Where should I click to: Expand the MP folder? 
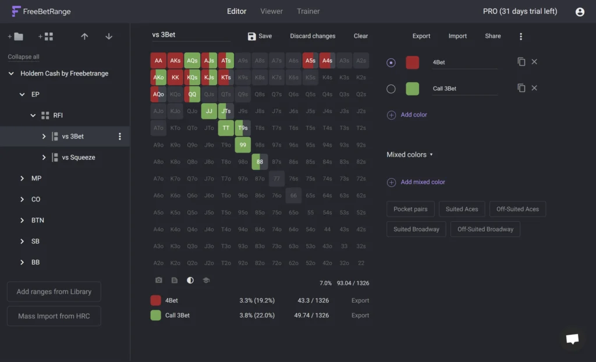(x=22, y=178)
